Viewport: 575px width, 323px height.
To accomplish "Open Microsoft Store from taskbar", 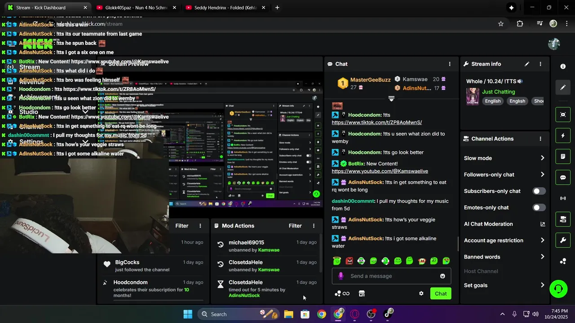I will pos(305,314).
